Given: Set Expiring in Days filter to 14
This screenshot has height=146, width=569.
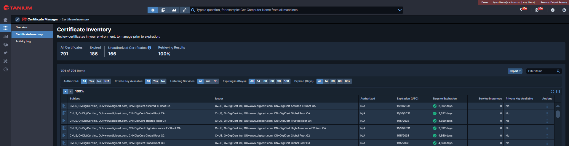Looking at the screenshot, I should click(258, 81).
